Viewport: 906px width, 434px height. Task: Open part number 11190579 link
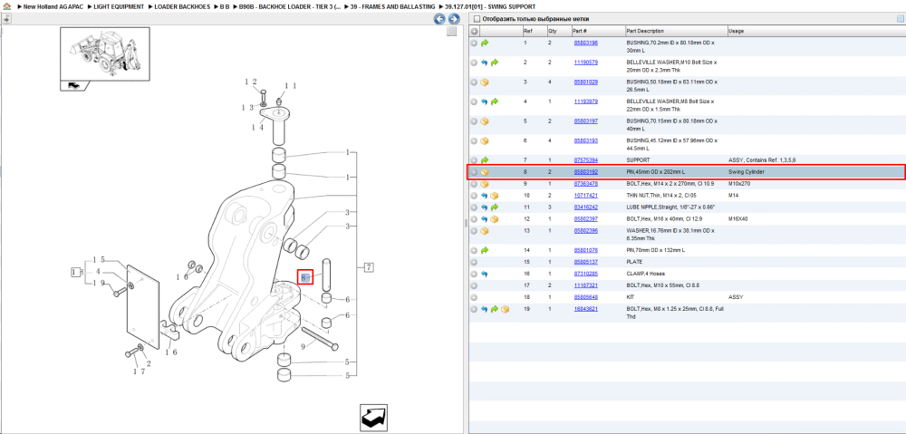[x=585, y=63]
